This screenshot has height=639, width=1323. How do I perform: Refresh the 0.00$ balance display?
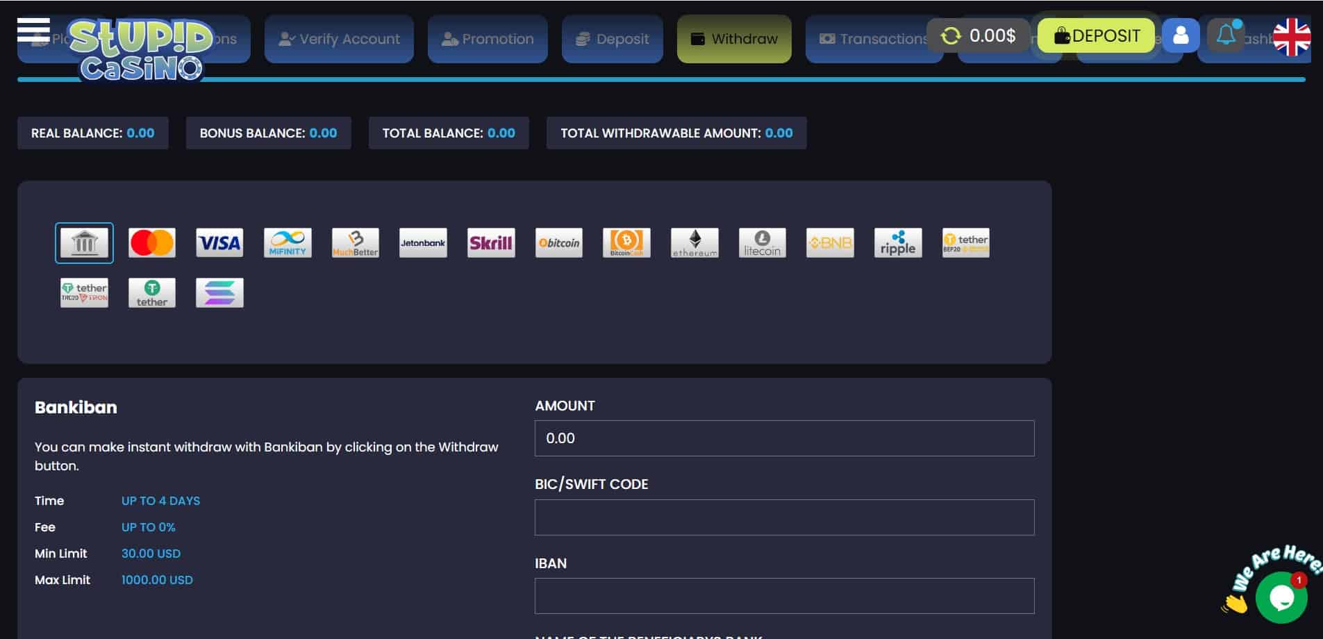point(951,35)
